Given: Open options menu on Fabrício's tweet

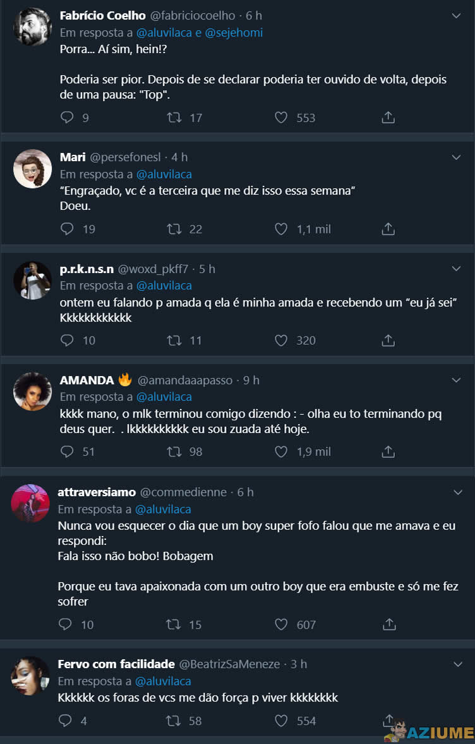Looking at the screenshot, I should 457,14.
